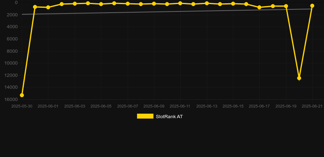Image resolution: width=324 pixels, height=157 pixels.
Task: Click the data point above 2025-06-13
Action: [207, 3]
